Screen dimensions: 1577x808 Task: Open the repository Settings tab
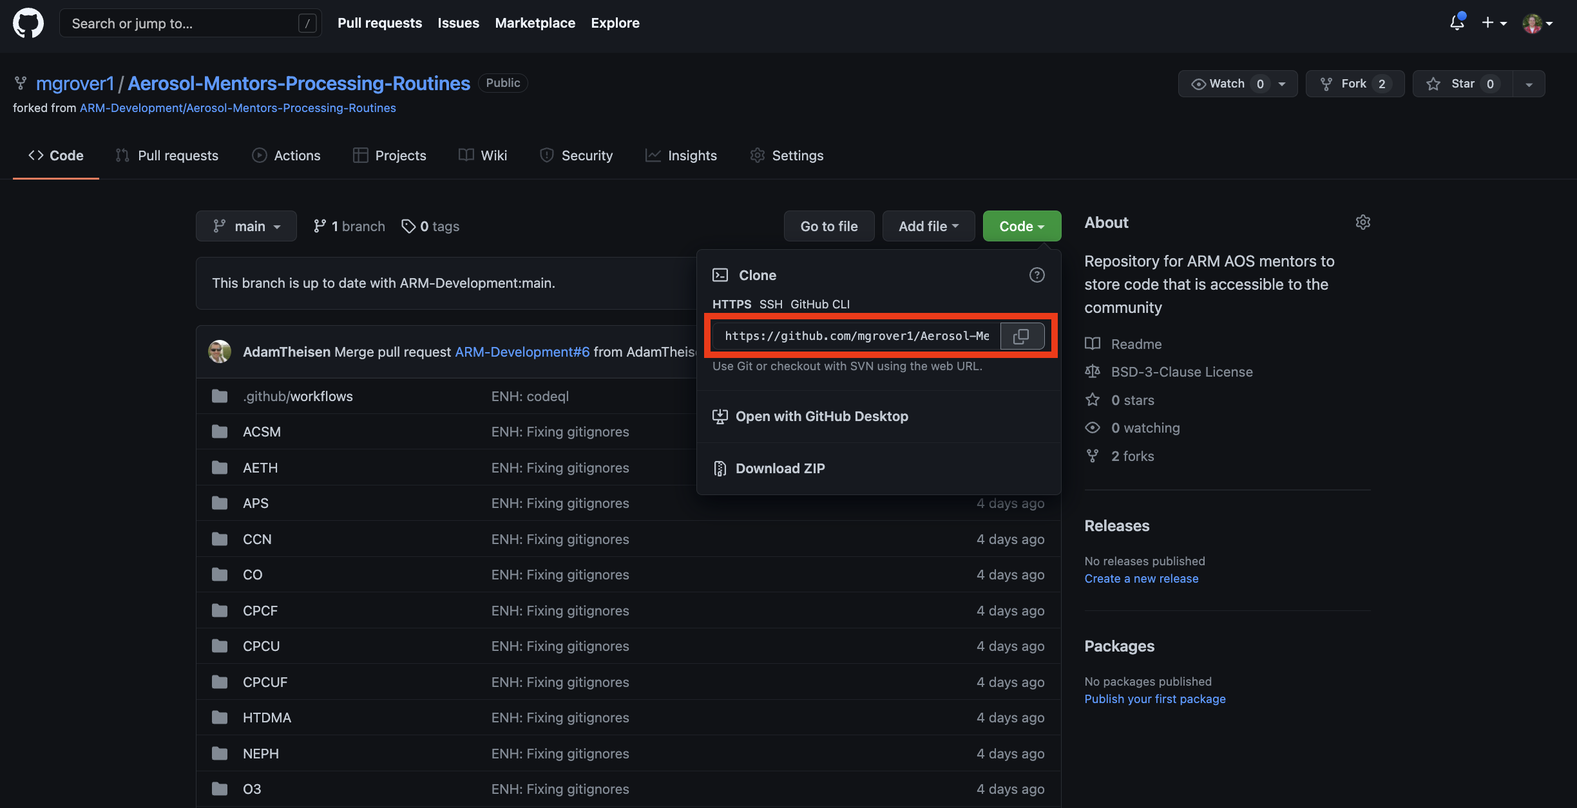[x=787, y=155]
